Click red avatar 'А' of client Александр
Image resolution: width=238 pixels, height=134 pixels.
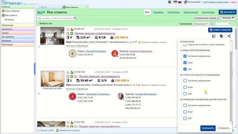point(73,96)
